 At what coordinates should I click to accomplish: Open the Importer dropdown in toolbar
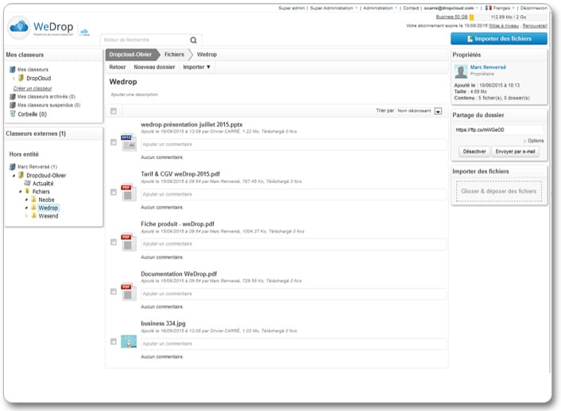[x=197, y=67]
